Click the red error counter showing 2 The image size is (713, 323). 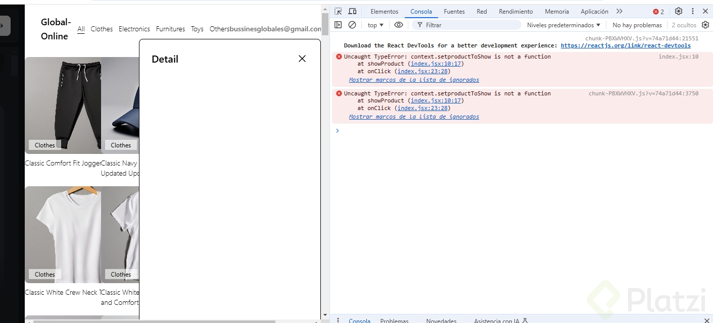[x=658, y=12]
